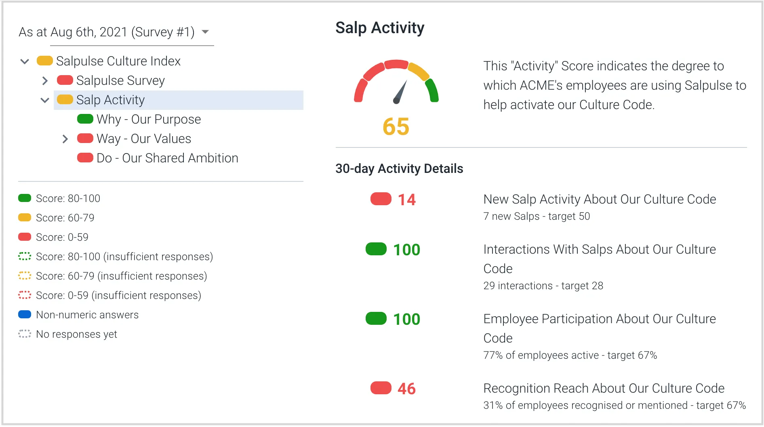The image size is (764, 427).
Task: Click yellow indicator beside Salp Activity
Action: pos(65,99)
